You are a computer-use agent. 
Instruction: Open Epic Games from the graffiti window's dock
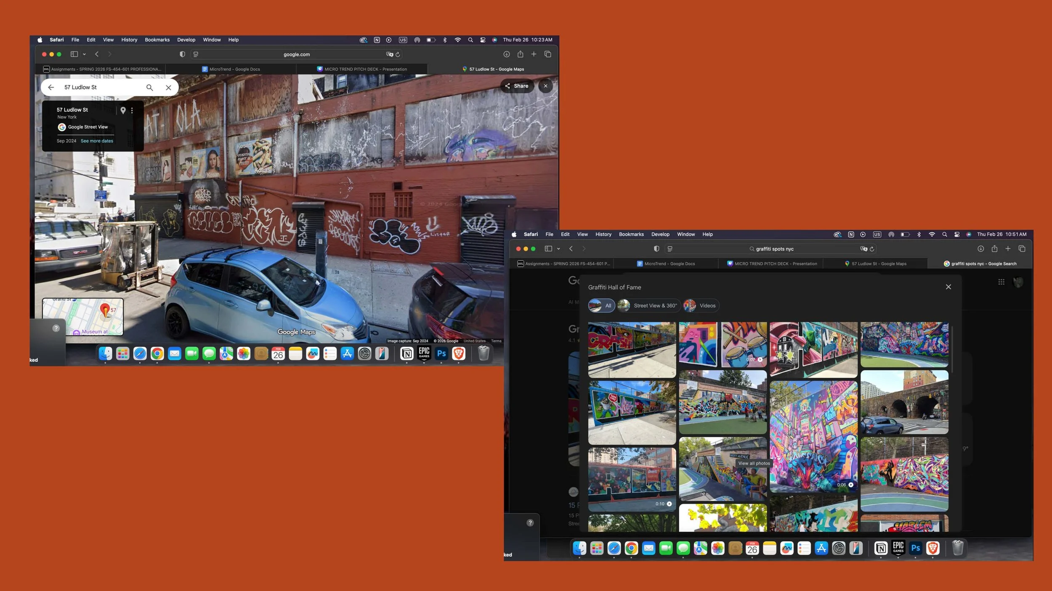[898, 549]
